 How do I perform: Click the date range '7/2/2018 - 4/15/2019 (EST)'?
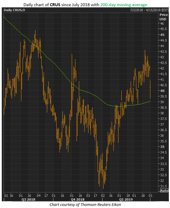pyautogui.click(x=149, y=10)
